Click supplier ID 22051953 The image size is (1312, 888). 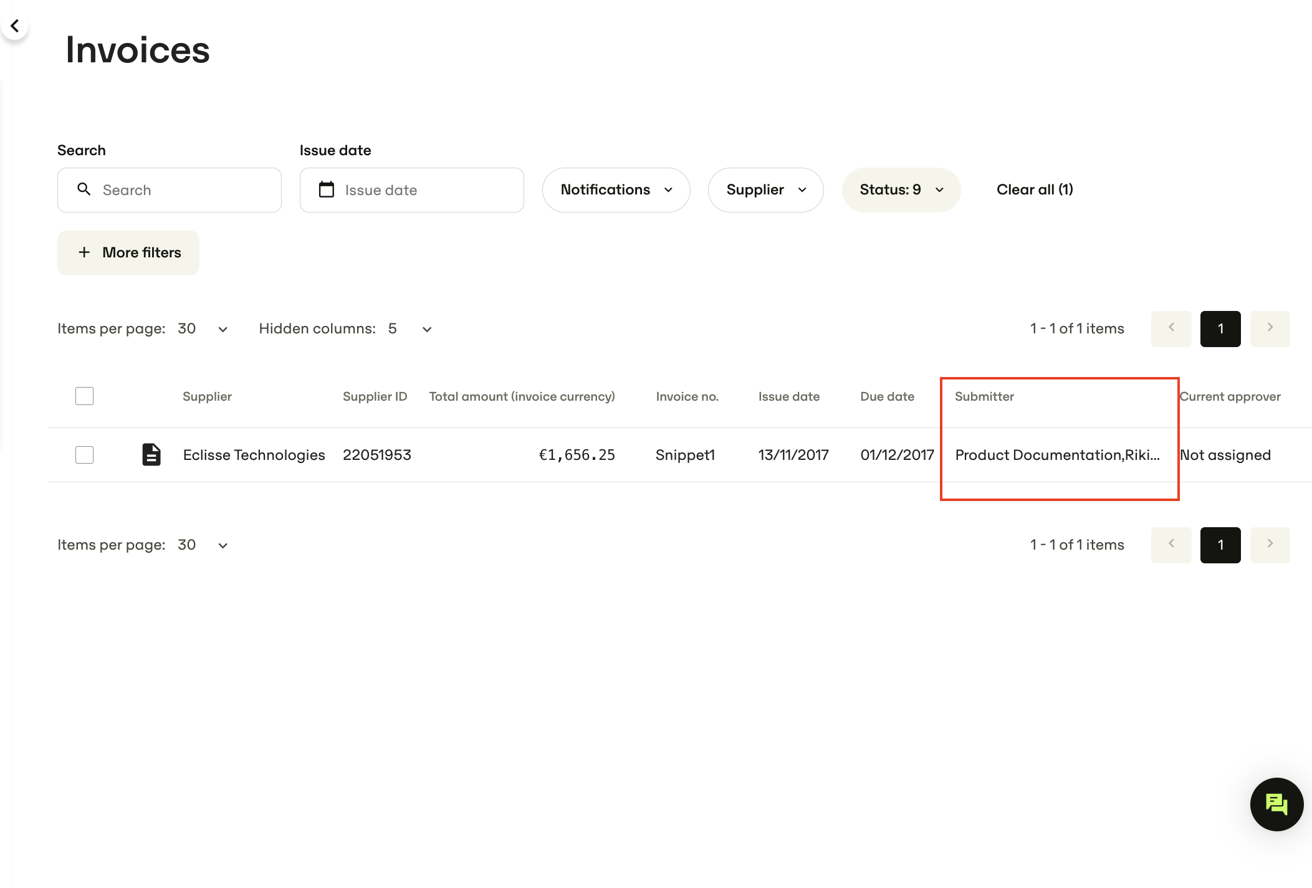[x=376, y=455]
